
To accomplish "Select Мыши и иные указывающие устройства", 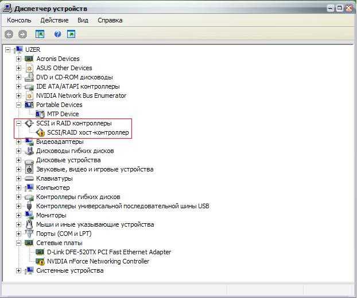I will (95, 224).
